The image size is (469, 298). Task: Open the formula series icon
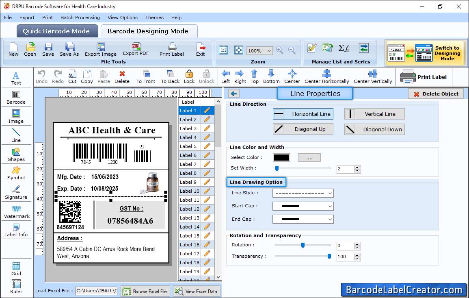click(x=344, y=48)
